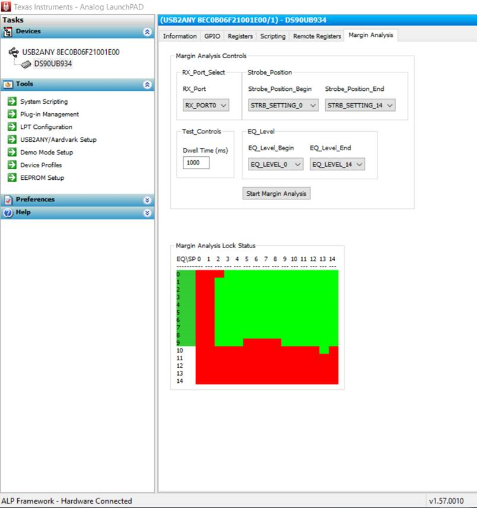Open the Remote Registers tab

click(x=317, y=36)
